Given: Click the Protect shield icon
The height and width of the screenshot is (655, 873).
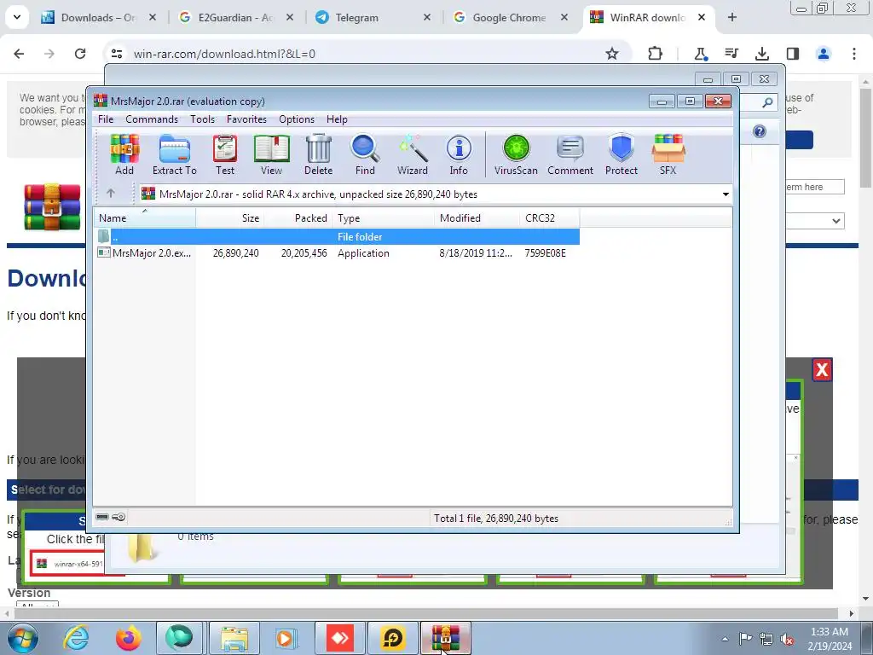Looking at the screenshot, I should coord(622,155).
